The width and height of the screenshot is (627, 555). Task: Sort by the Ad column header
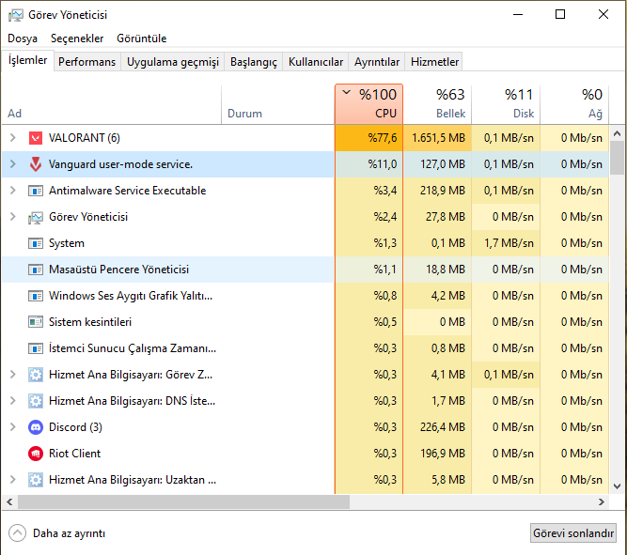(111, 104)
